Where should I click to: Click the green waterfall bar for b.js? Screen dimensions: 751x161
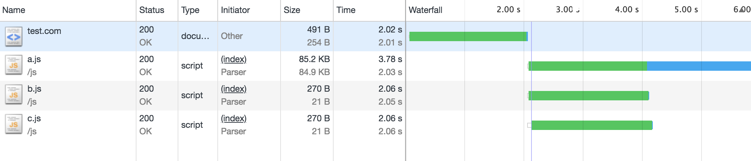coord(589,96)
